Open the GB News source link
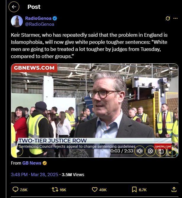 (32, 163)
